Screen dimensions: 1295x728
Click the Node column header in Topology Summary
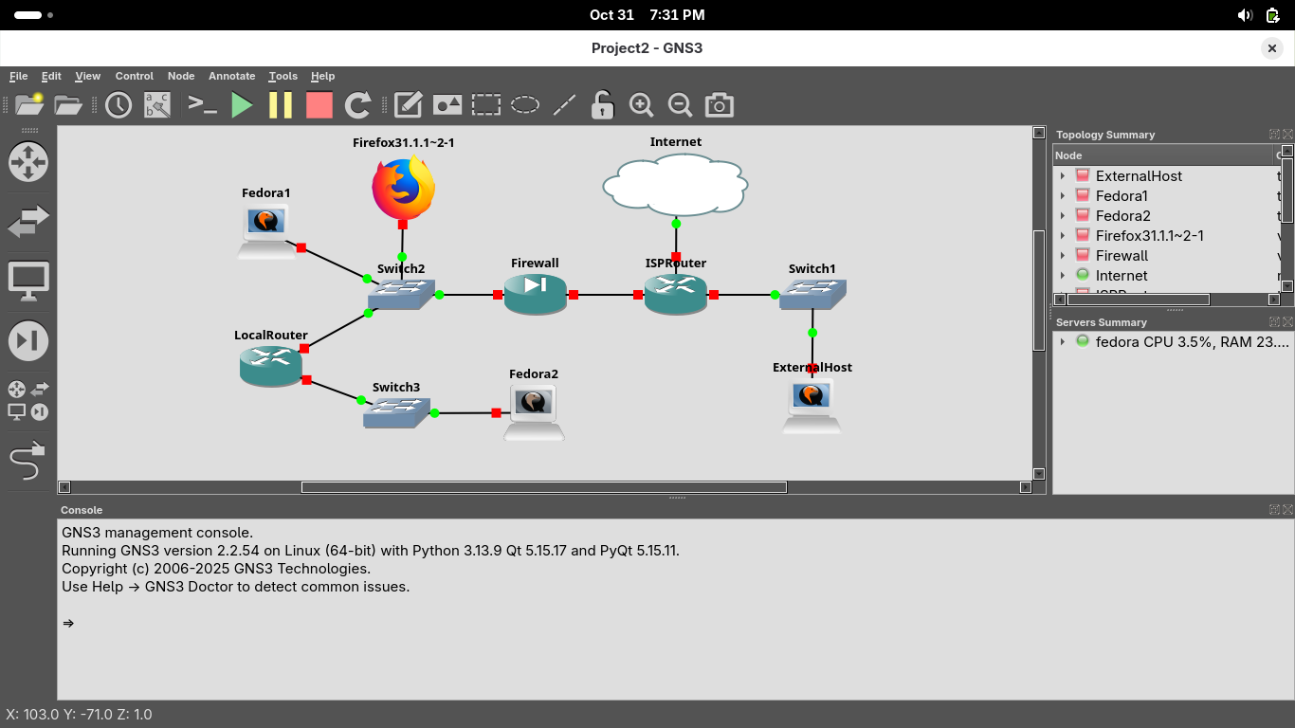[1161, 155]
